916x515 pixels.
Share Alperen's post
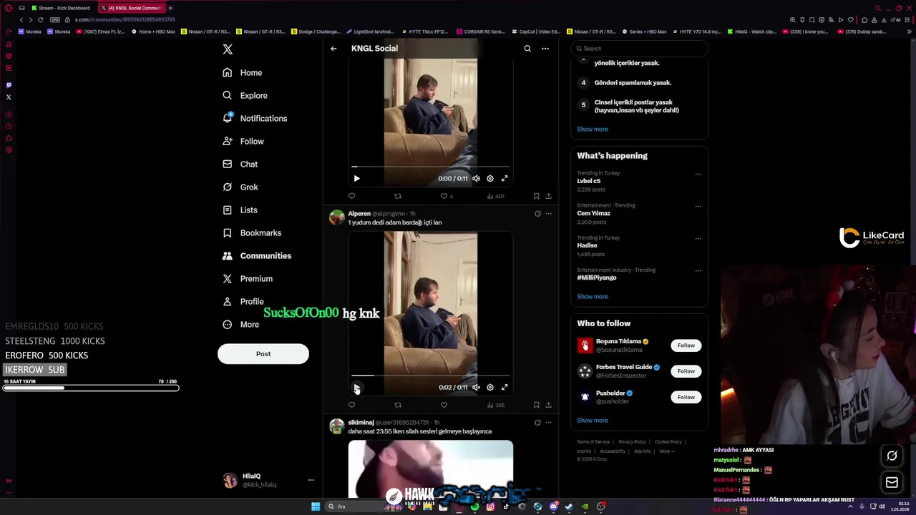[548, 405]
